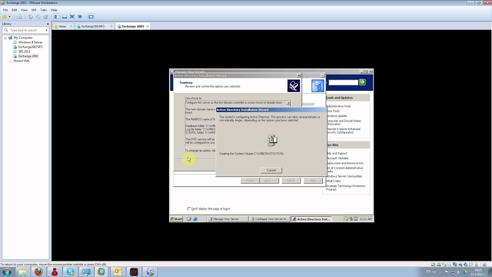The image size is (492, 277).
Task: Close the Library panel
Action: 48,24
